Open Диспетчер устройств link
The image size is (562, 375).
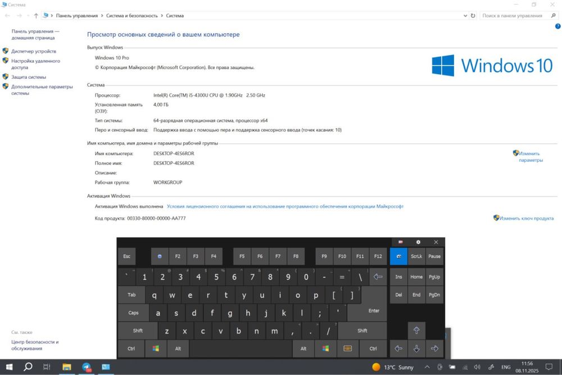[33, 51]
